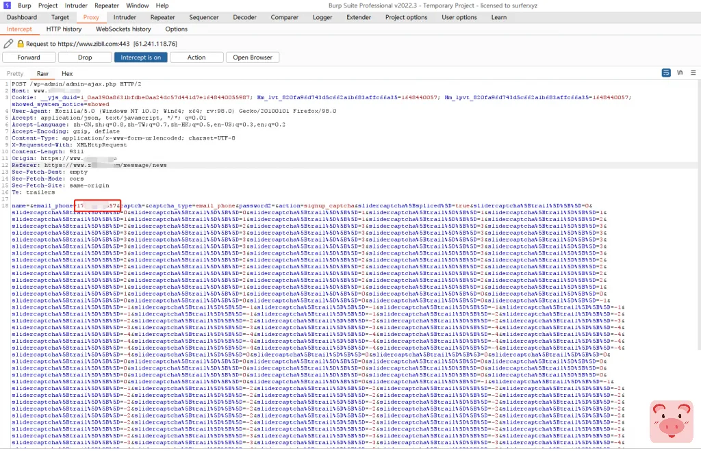Open the HTTP history sub-tab
The width and height of the screenshot is (701, 451).
(x=64, y=29)
